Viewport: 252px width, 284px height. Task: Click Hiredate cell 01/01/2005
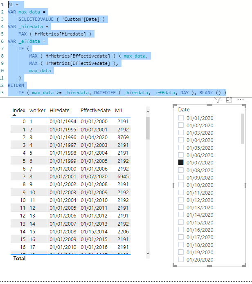tap(63, 208)
